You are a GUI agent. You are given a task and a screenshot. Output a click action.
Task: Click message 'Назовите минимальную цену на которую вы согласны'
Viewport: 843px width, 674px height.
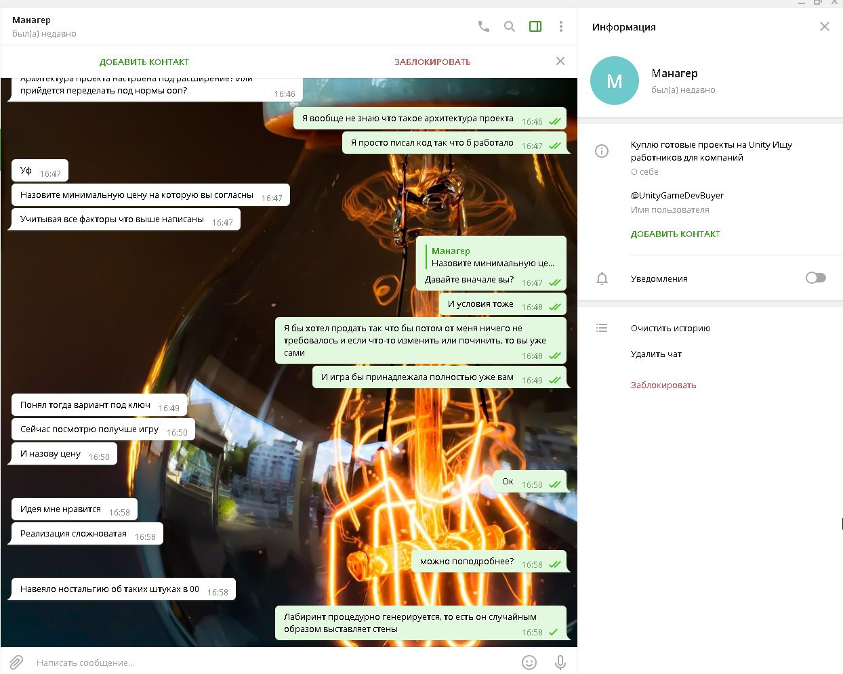pos(150,195)
